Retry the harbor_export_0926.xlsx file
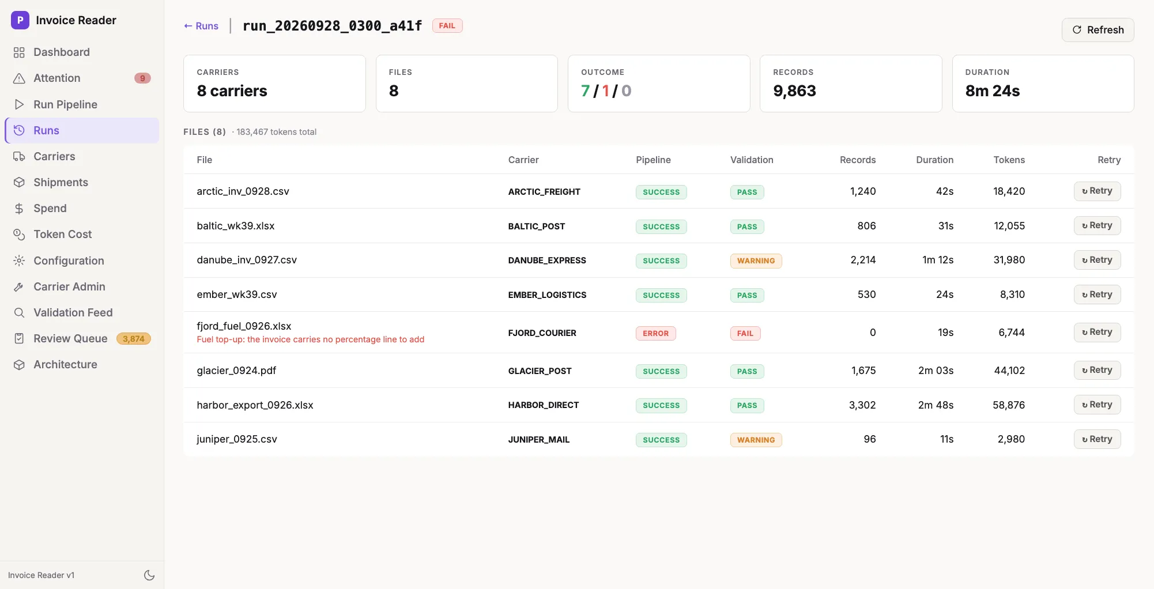The width and height of the screenshot is (1154, 589). 1097,405
